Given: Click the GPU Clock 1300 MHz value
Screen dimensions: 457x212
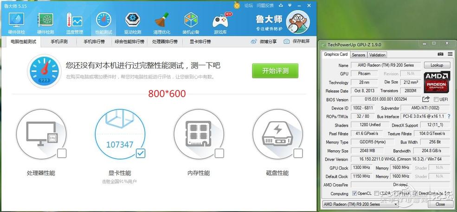Looking at the screenshot, I should (362, 167).
